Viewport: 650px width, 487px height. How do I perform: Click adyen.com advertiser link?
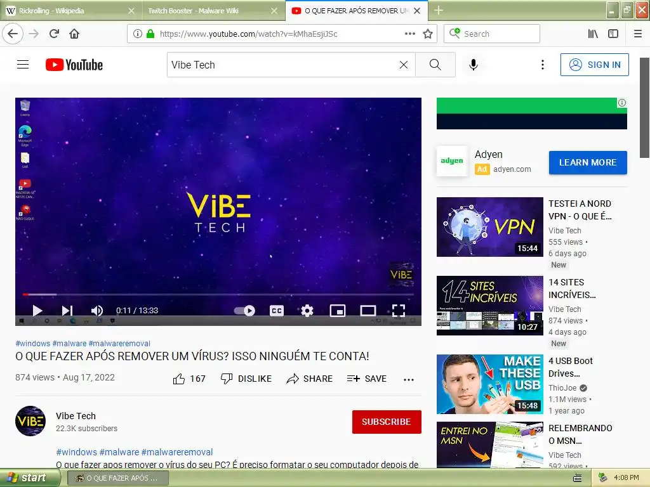512,169
